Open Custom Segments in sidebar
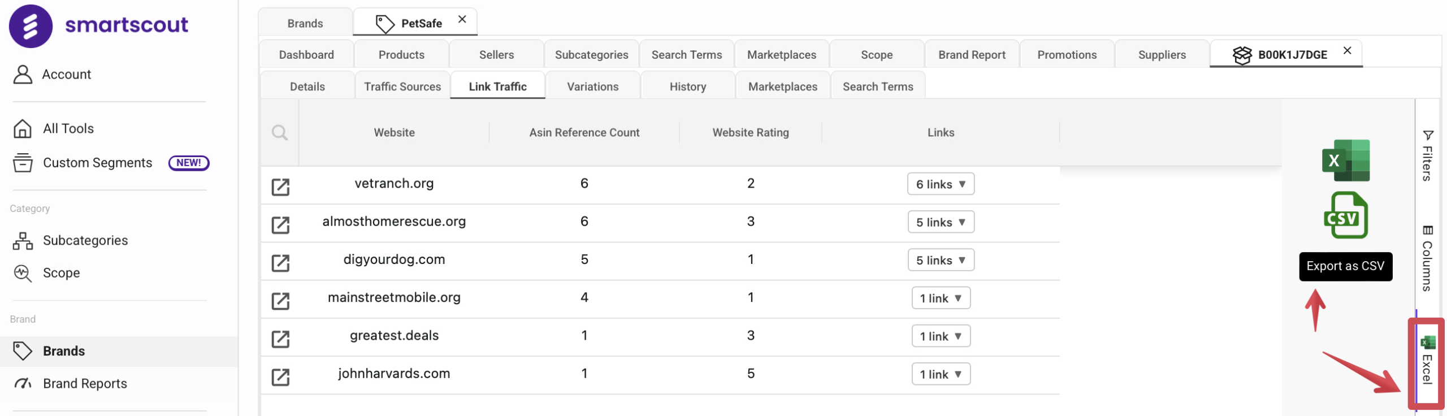Viewport: 1447px width, 416px height. click(83, 163)
